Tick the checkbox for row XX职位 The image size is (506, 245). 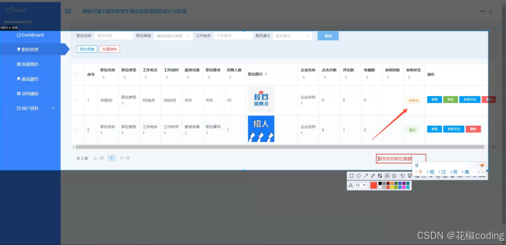[x=76, y=100]
